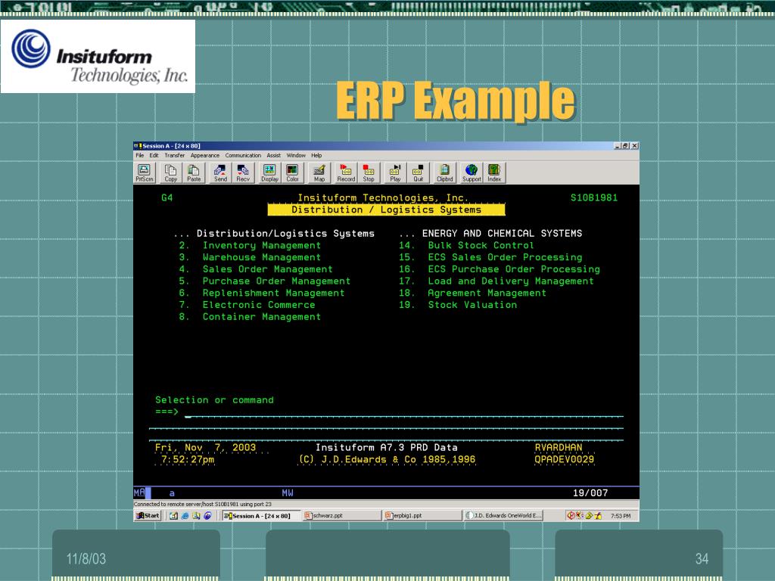Click the Send file toolbar icon
Screen dimensions: 775x581
click(x=220, y=173)
